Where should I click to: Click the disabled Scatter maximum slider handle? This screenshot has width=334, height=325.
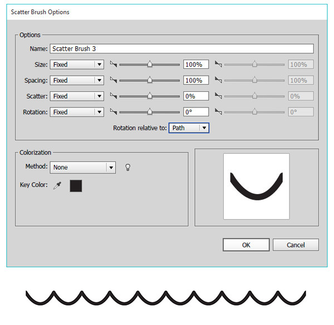[254, 95]
